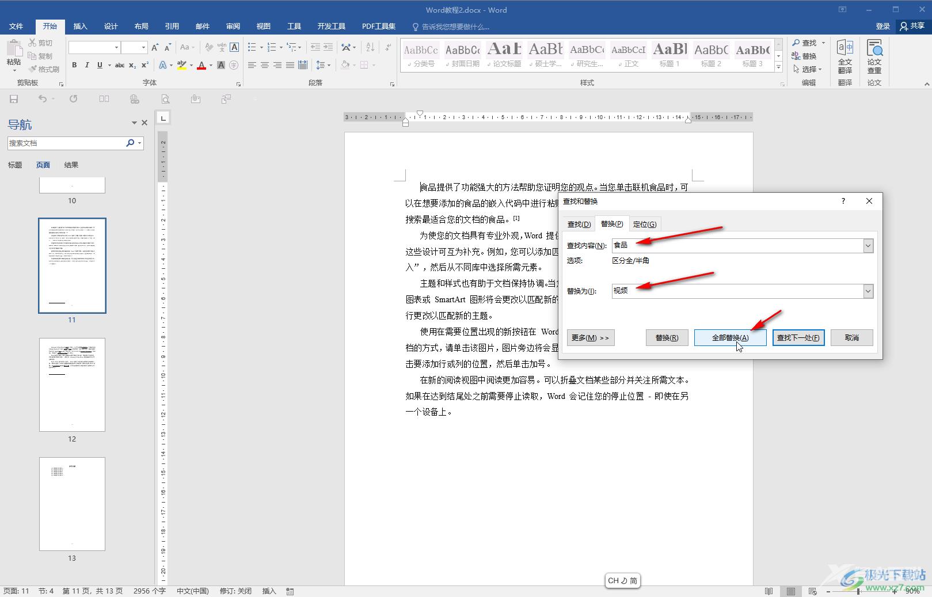
Task: Click the Superscript icon
Action: tap(145, 65)
